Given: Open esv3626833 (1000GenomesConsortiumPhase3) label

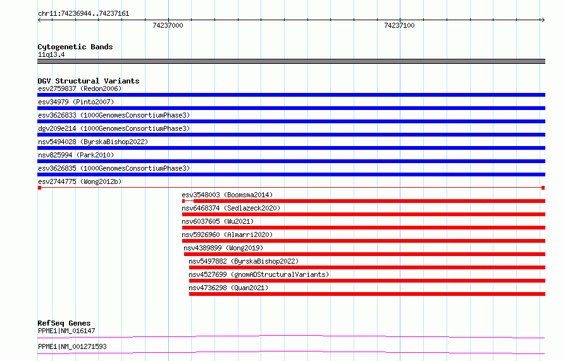Looking at the screenshot, I should [x=114, y=115].
